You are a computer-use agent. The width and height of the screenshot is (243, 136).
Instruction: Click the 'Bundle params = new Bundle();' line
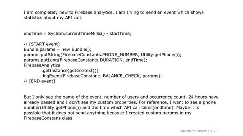(58, 49)
